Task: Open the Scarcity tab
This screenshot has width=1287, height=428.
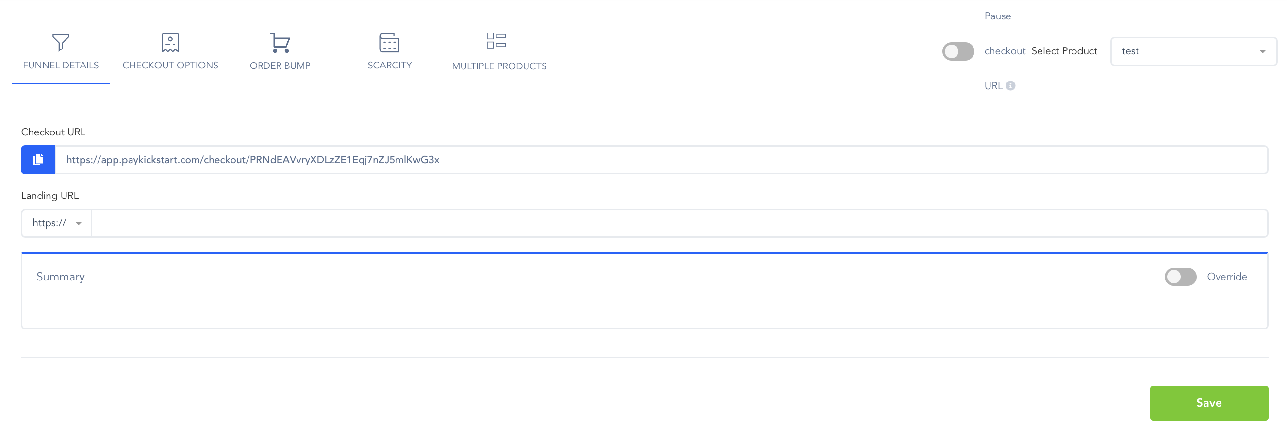Action: pyautogui.click(x=389, y=66)
